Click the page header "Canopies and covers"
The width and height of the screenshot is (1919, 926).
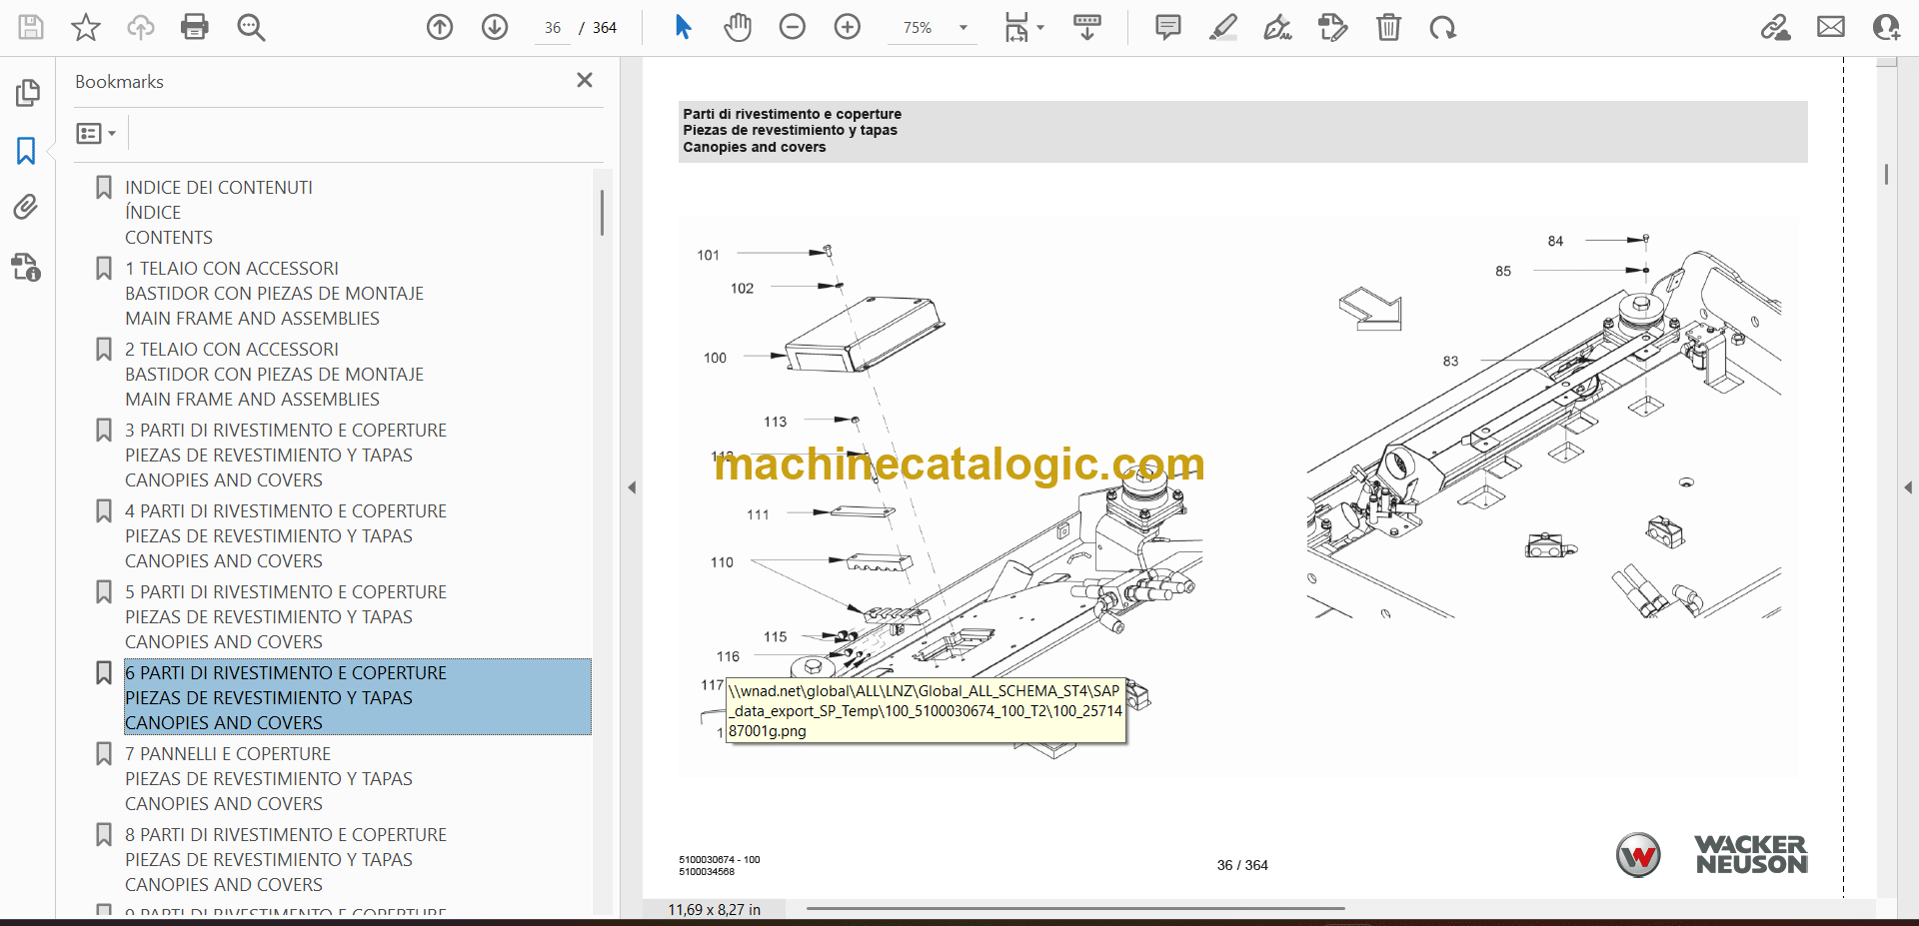[755, 147]
